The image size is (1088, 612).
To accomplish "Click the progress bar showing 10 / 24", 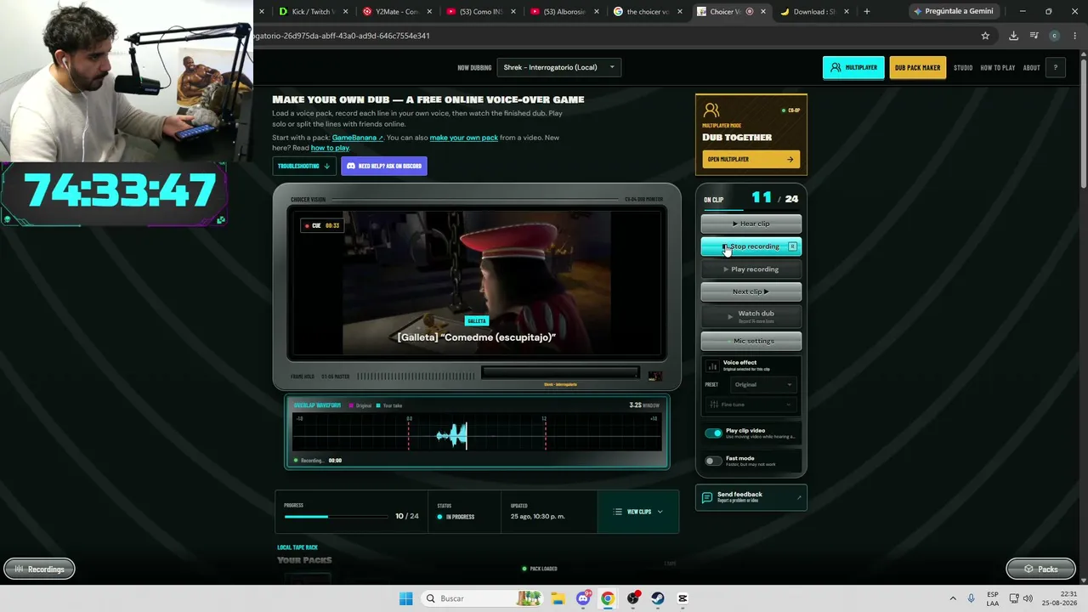I will click(335, 516).
